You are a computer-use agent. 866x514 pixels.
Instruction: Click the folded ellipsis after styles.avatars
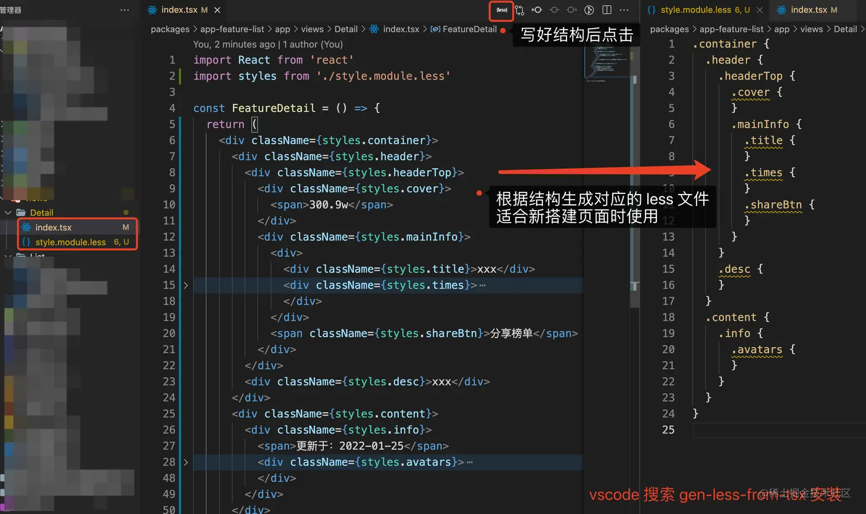[470, 462]
